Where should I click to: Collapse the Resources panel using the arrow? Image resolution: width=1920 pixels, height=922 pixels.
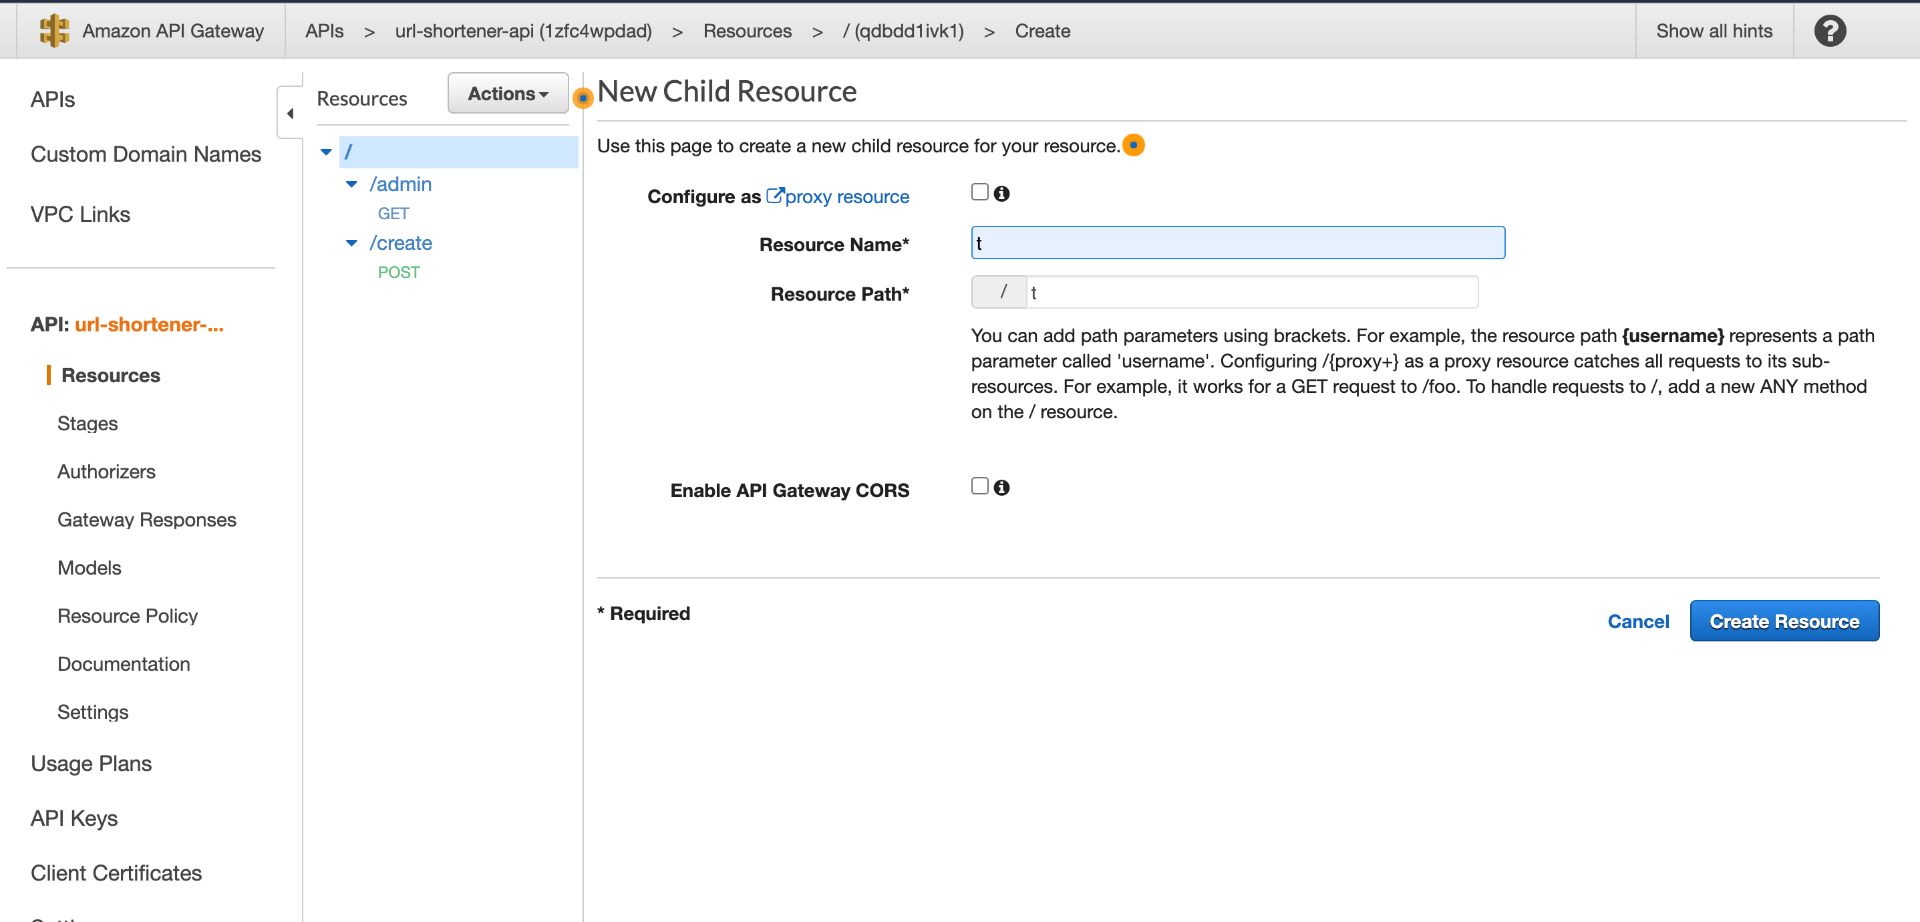291,114
